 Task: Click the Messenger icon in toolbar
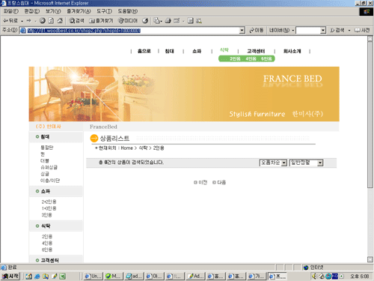pyautogui.click(x=199, y=21)
